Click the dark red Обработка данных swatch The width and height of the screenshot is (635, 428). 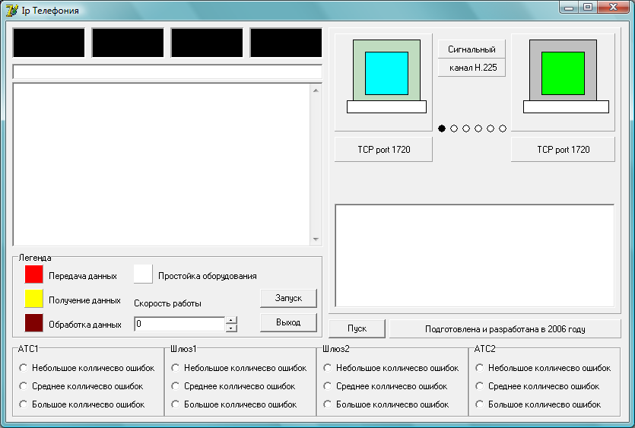click(34, 323)
